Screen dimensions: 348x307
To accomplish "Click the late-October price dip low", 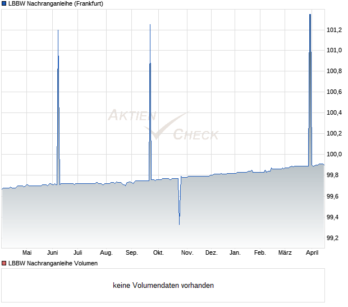I will (x=179, y=224).
